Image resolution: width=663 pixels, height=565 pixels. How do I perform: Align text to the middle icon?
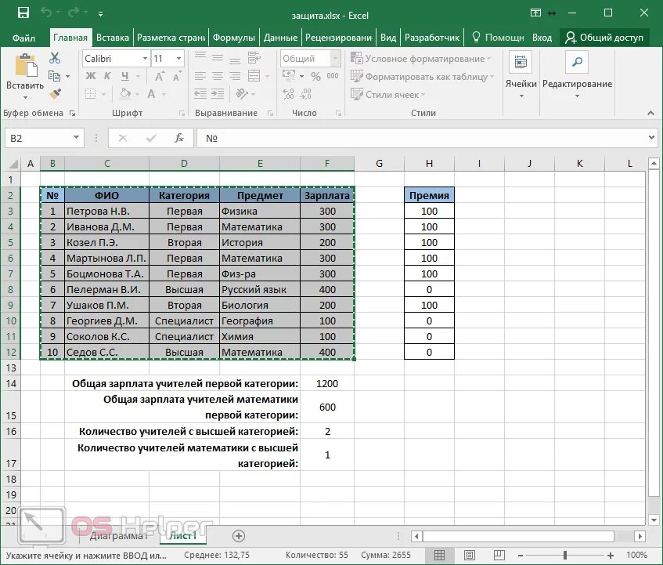click(218, 57)
